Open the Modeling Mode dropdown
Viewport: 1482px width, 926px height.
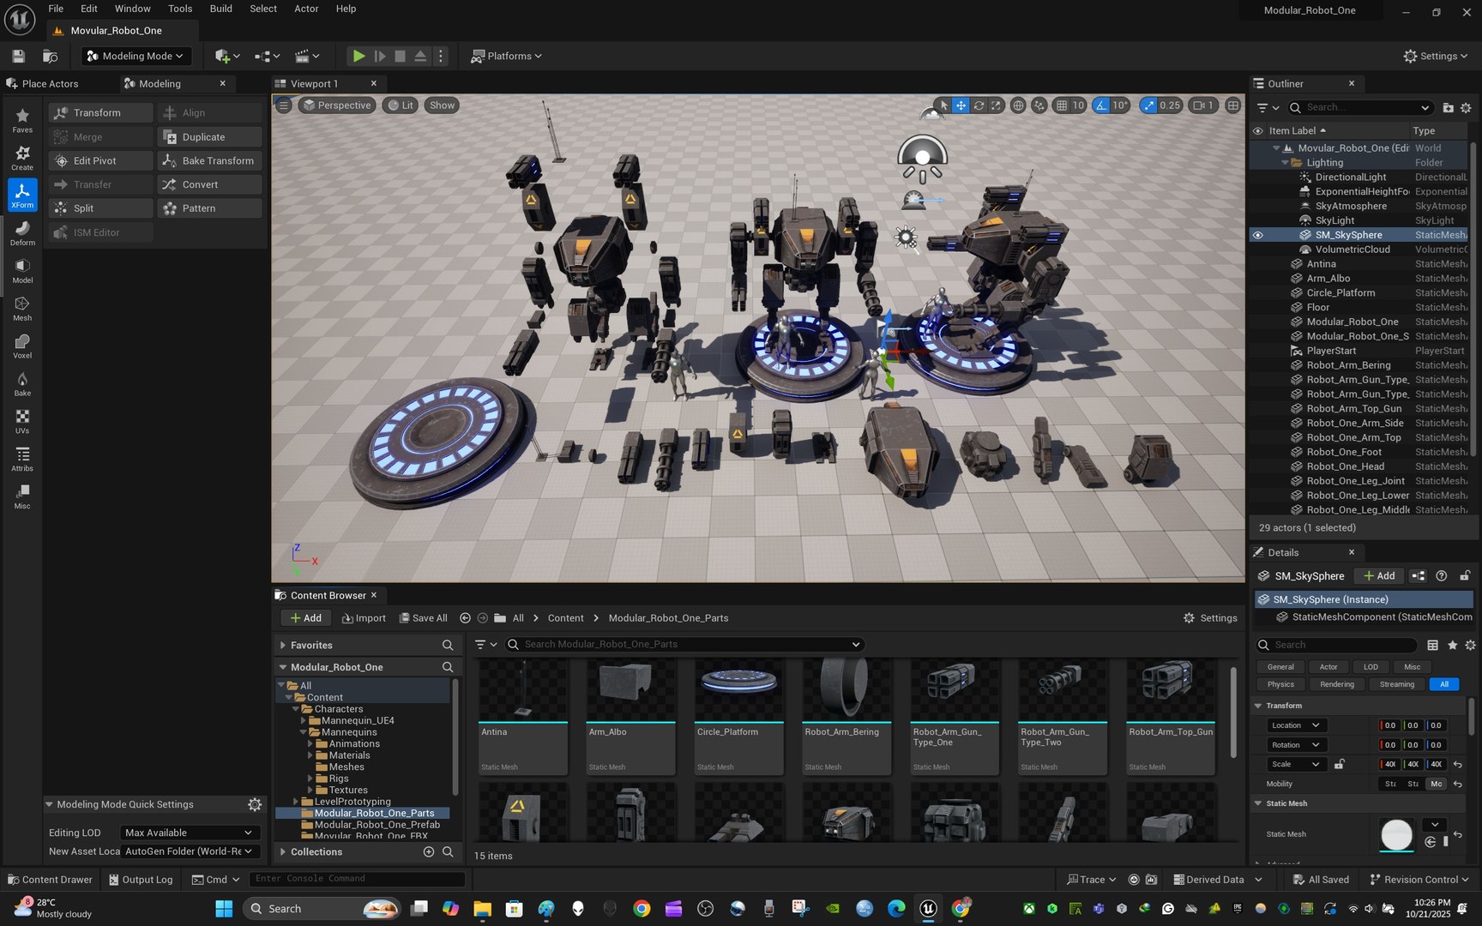coord(136,56)
